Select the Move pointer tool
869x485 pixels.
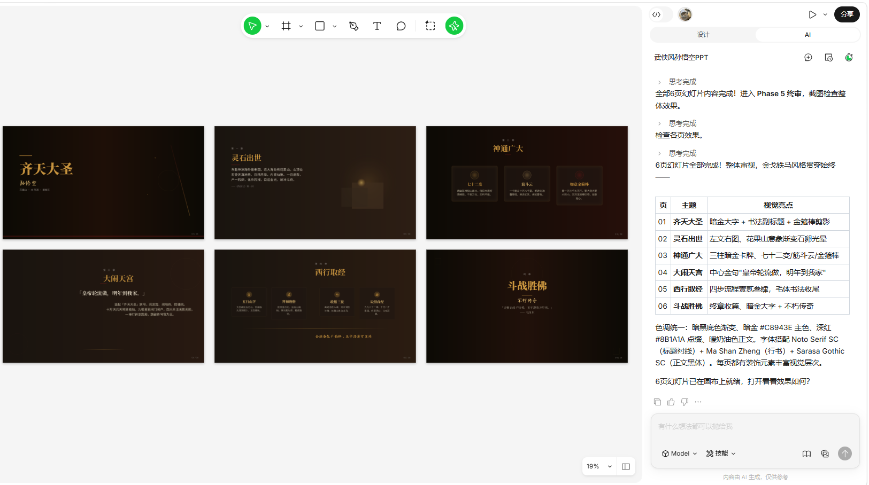click(x=252, y=26)
